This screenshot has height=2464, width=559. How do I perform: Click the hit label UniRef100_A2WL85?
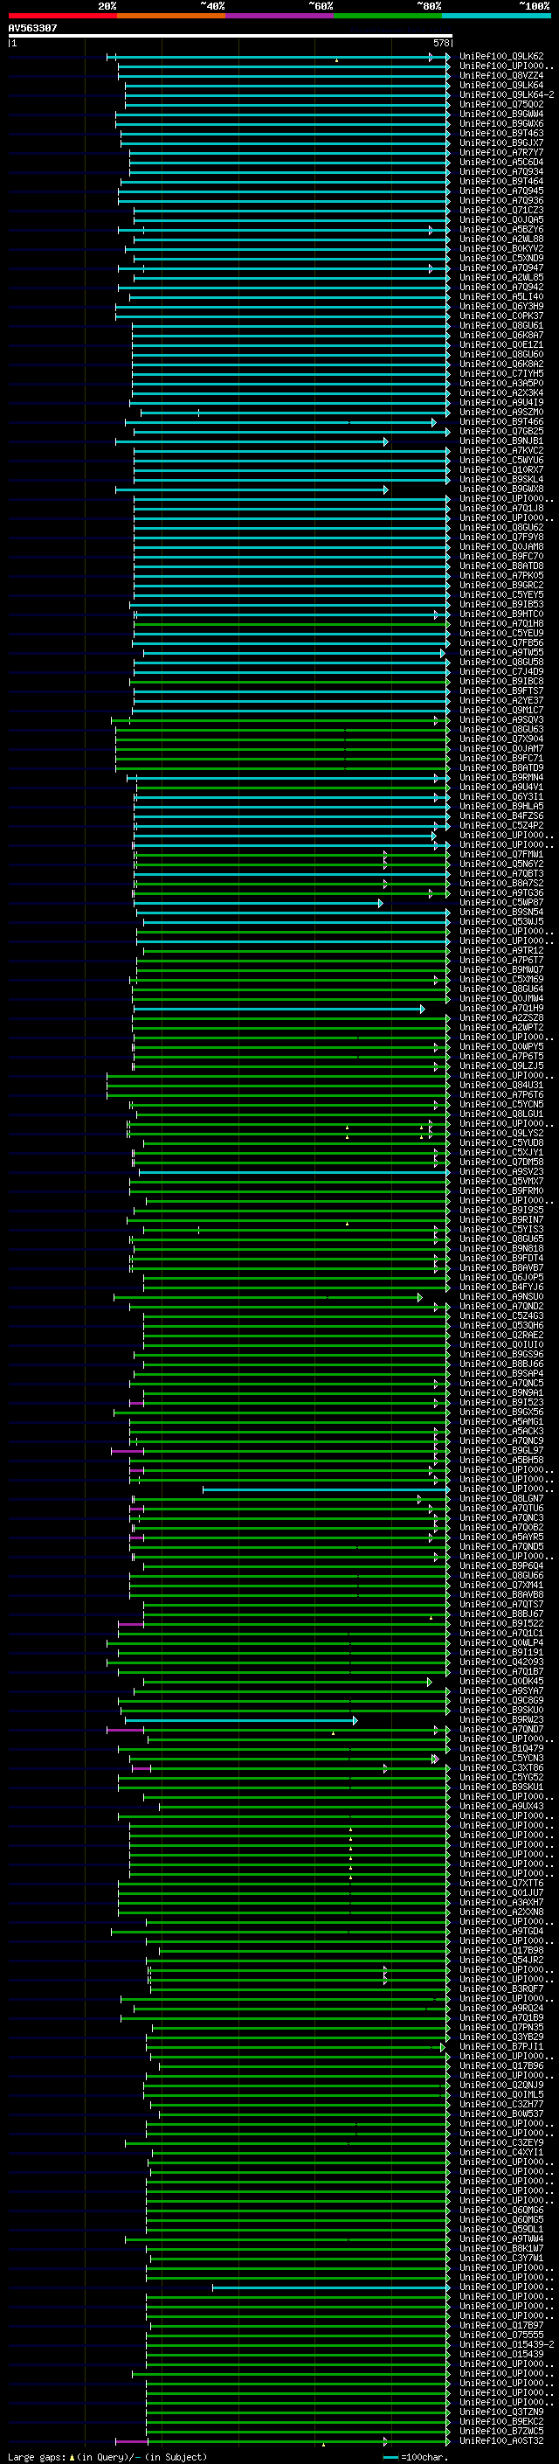501,278
